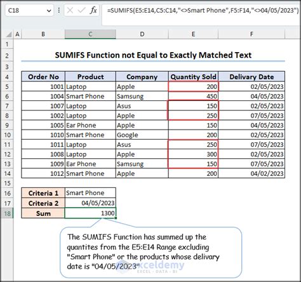Click the 'Product' header cell

click(x=90, y=77)
